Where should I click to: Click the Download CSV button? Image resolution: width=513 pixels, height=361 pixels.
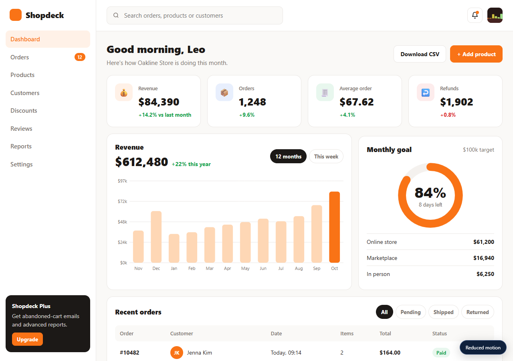click(x=420, y=54)
